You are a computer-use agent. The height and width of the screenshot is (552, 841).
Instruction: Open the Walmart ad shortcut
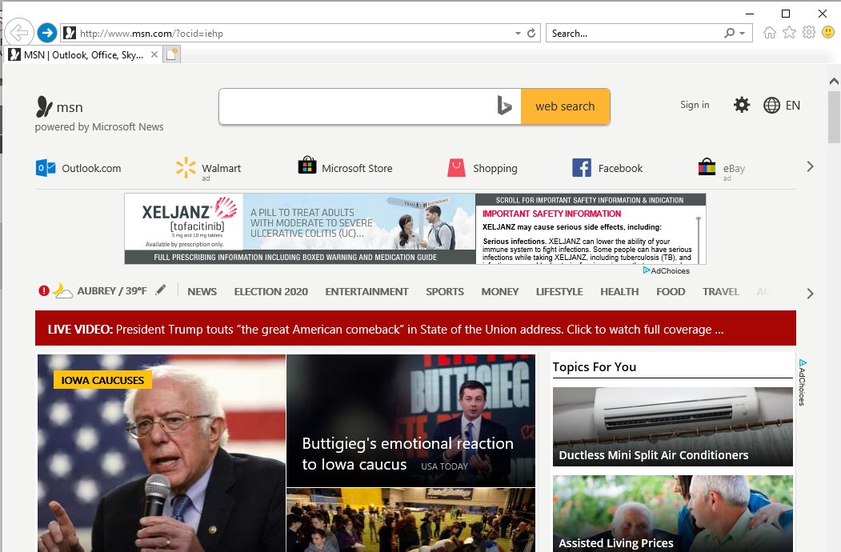point(209,169)
